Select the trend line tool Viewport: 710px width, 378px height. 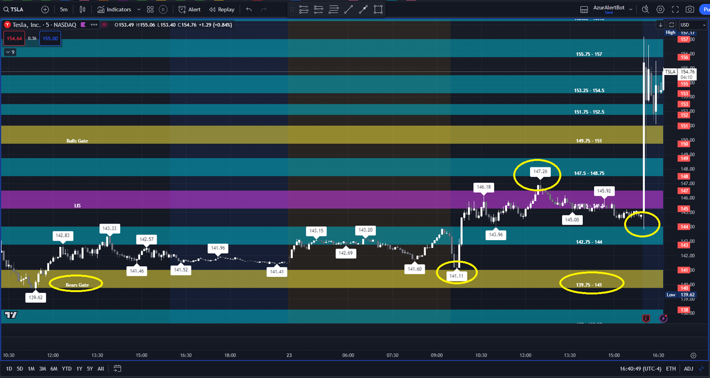pyautogui.click(x=348, y=9)
